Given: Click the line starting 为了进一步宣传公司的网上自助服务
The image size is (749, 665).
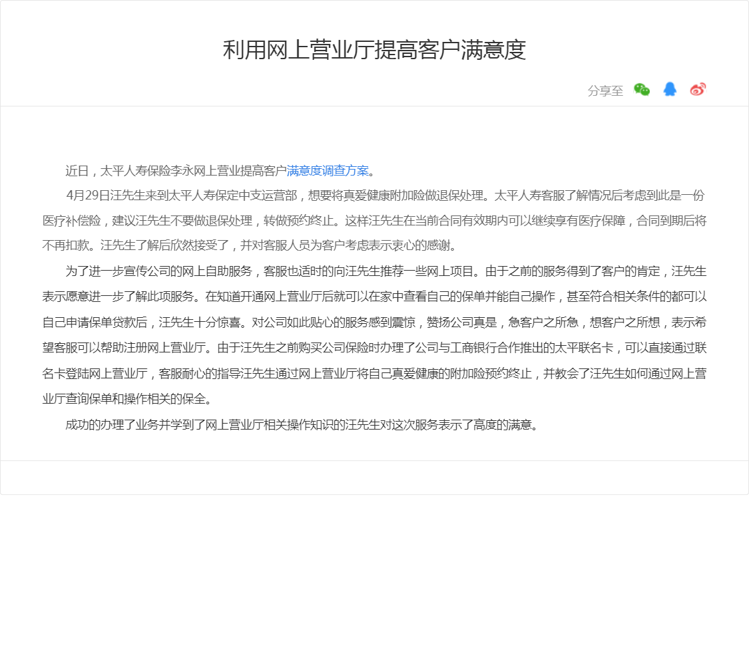Looking at the screenshot, I should pyautogui.click(x=385, y=271).
